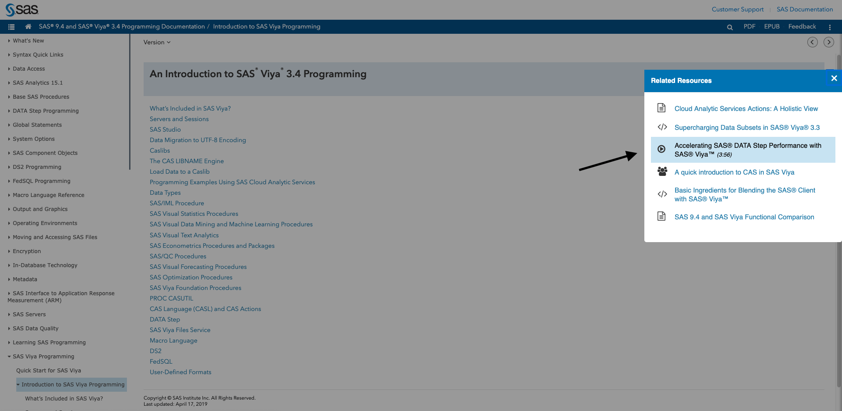
Task: Expand the Base SAS Procedures node
Action: point(9,97)
